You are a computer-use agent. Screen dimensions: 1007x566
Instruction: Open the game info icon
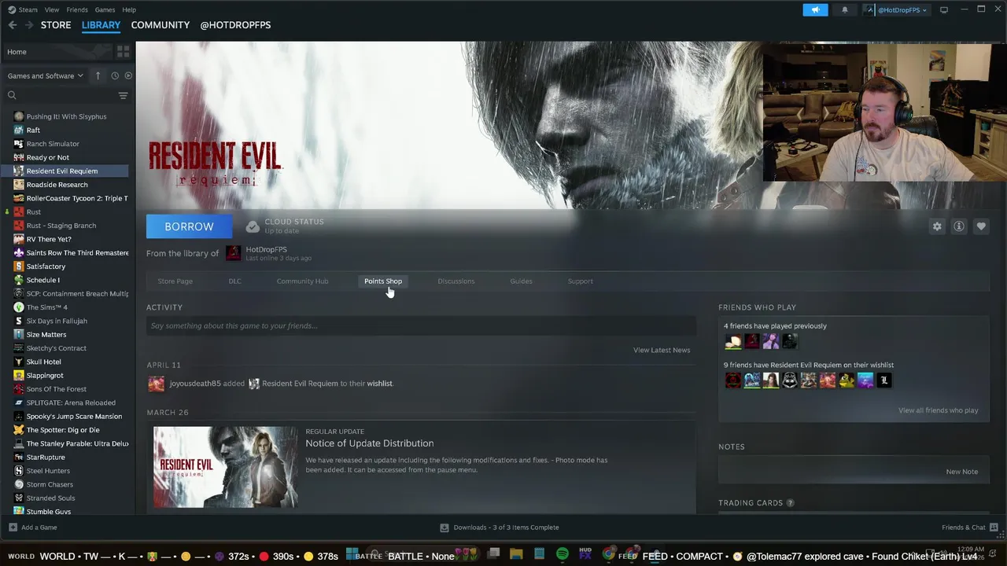point(959,226)
